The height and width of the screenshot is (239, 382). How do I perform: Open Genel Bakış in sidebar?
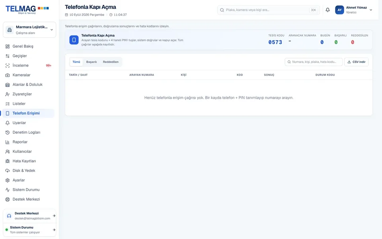coord(29,46)
